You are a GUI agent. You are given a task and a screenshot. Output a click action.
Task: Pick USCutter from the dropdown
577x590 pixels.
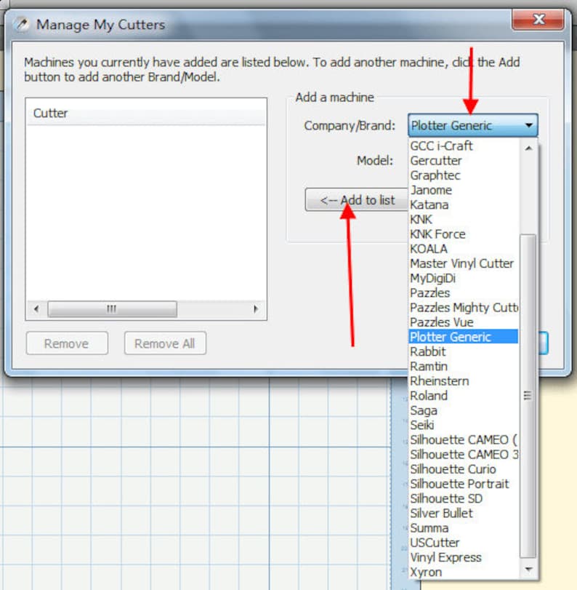[x=464, y=542]
